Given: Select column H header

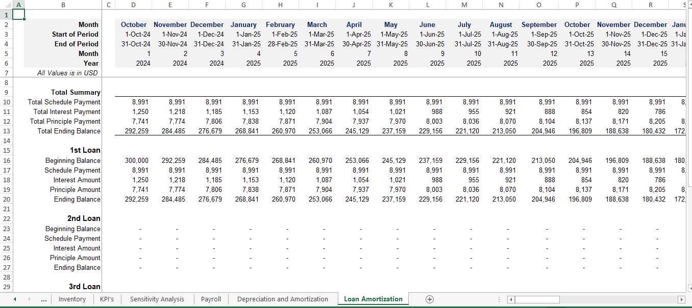Looking at the screenshot, I should pyautogui.click(x=280, y=5).
